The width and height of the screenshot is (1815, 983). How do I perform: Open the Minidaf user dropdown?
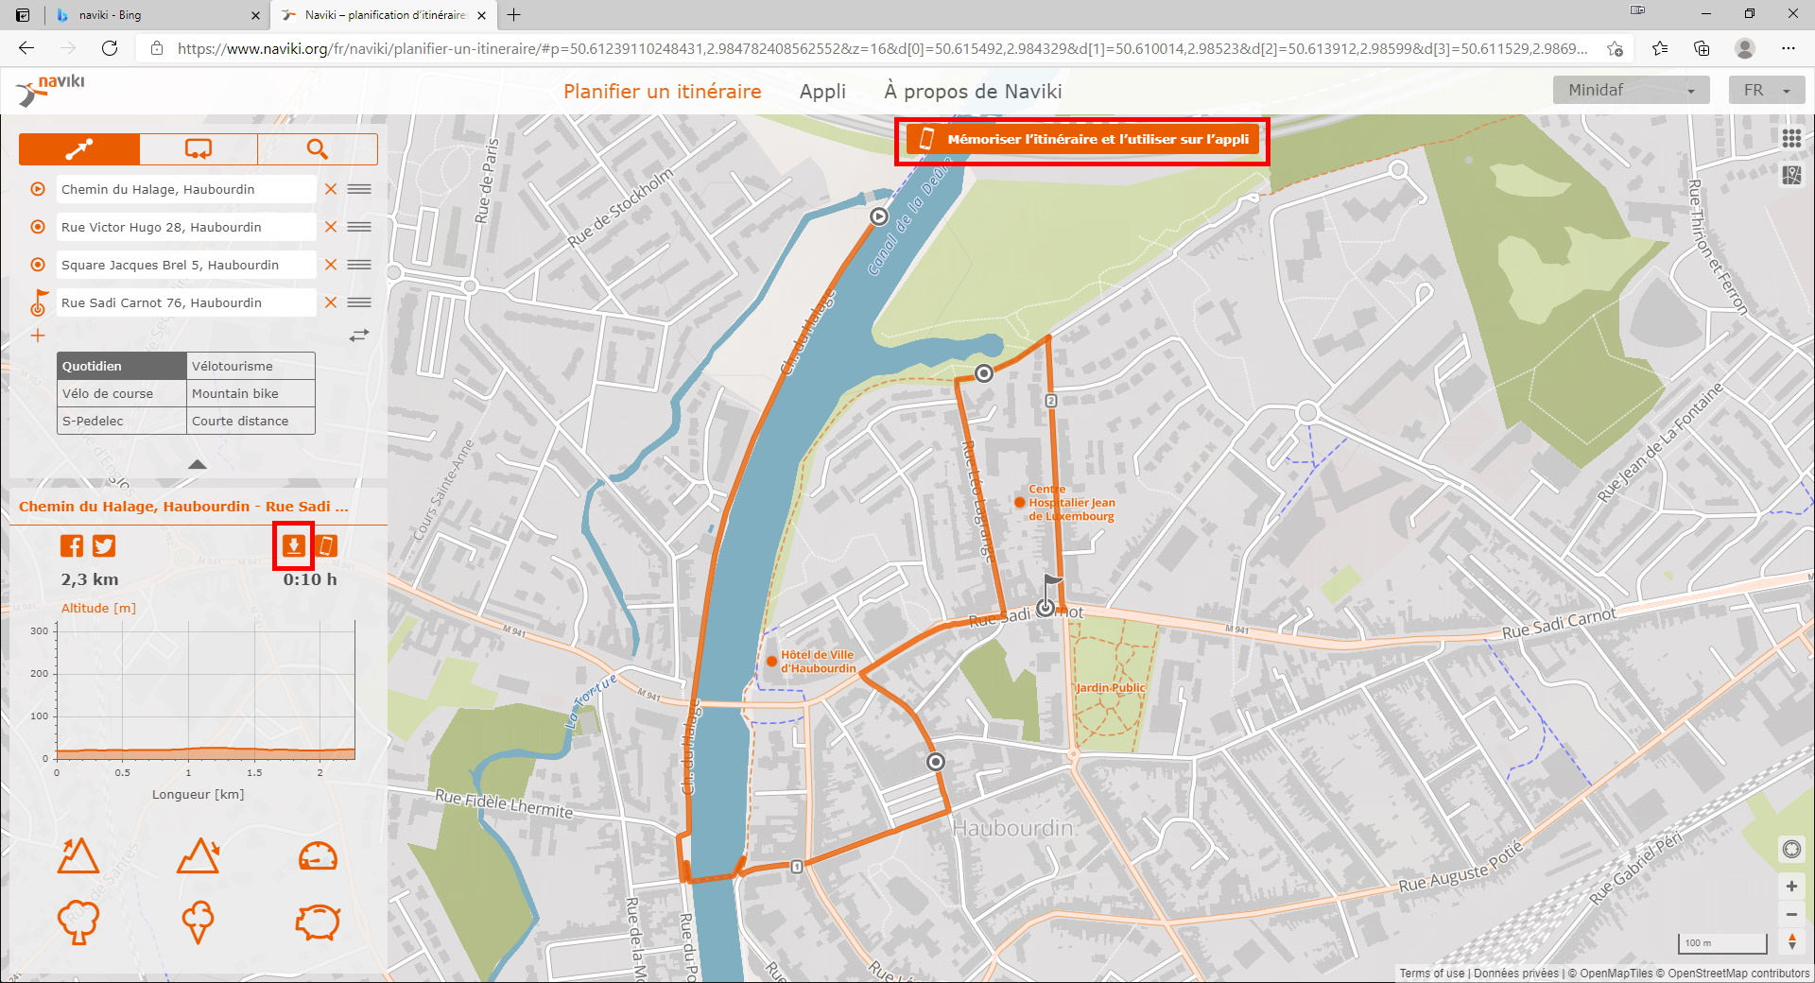[1631, 91]
